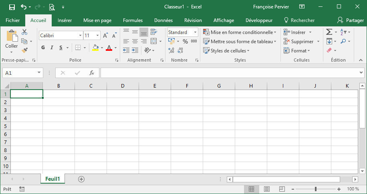The height and width of the screenshot is (194, 367).
Task: Switch to the Insérer ribbon tab
Action: click(65, 20)
